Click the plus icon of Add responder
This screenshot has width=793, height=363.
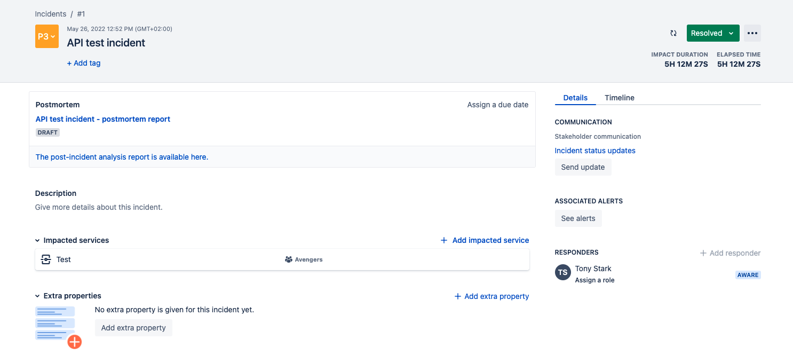703,253
